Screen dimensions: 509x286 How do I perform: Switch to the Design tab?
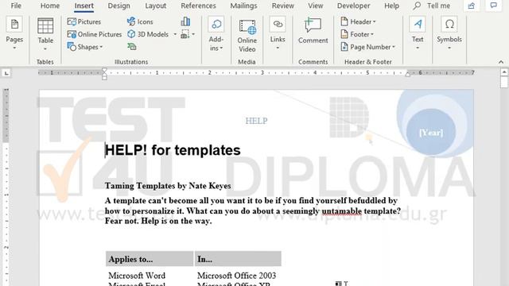pos(119,6)
